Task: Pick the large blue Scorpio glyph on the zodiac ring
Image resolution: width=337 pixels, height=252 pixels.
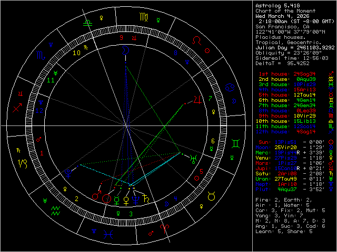Action: tap(41, 56)
